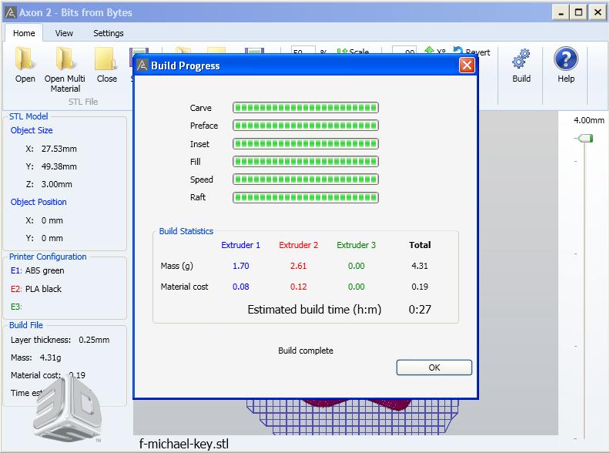Image resolution: width=610 pixels, height=453 pixels.
Task: Click the Open Multi Material folder icon
Action: pyautogui.click(x=65, y=59)
